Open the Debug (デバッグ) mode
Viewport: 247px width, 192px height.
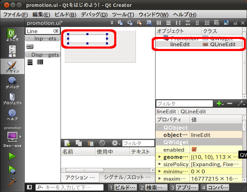pos(12,83)
